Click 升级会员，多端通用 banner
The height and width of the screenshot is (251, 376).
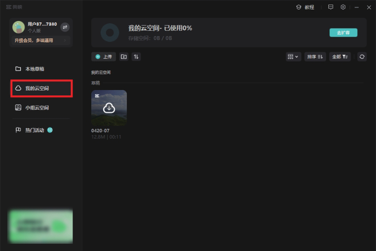click(40, 41)
